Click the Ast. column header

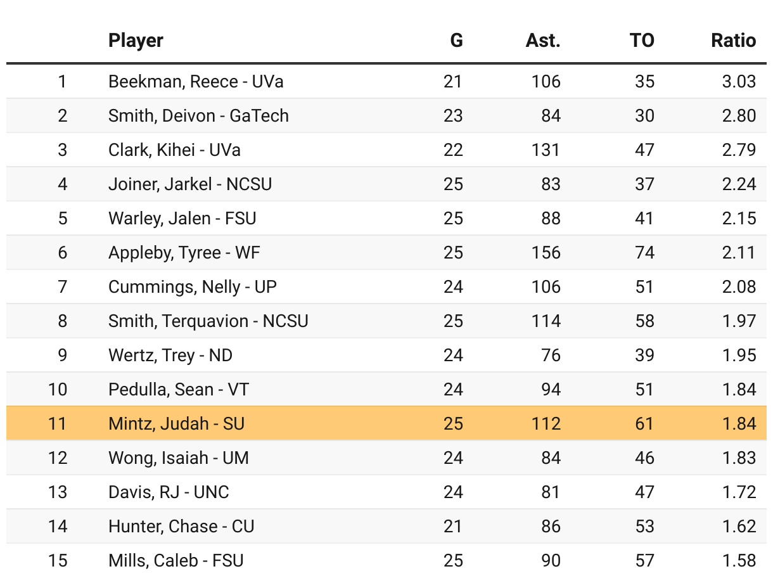[543, 41]
